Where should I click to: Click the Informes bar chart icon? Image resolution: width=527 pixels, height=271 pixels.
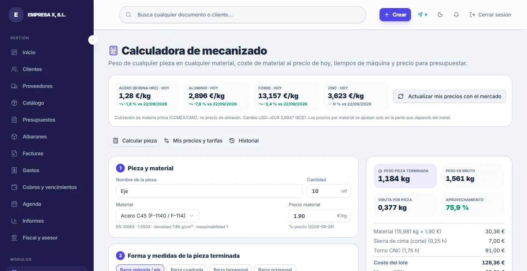[x=14, y=221]
